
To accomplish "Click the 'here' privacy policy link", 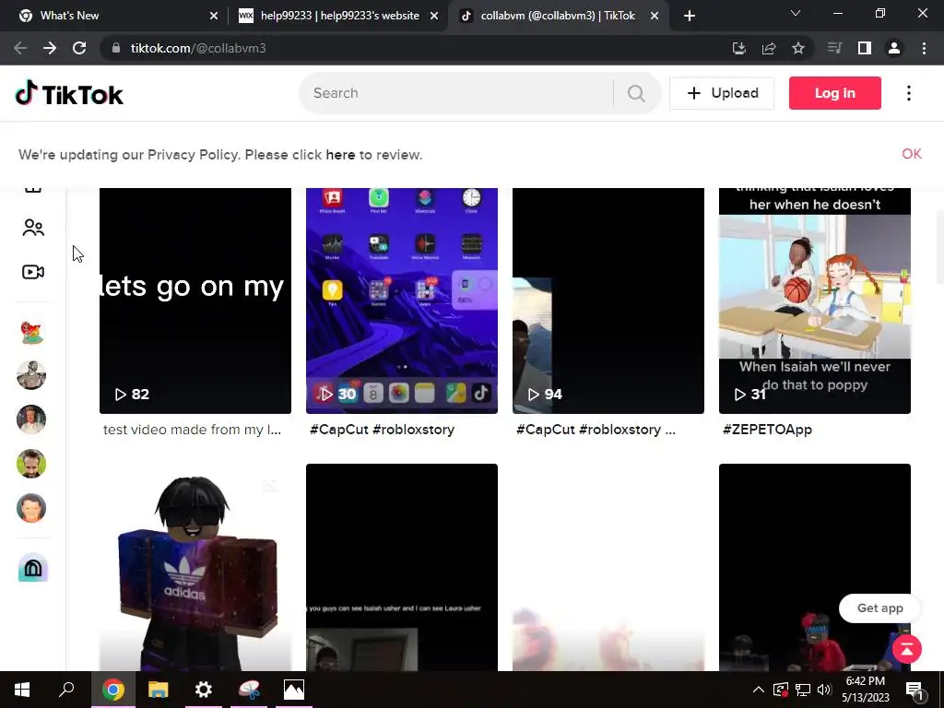I will click(340, 155).
